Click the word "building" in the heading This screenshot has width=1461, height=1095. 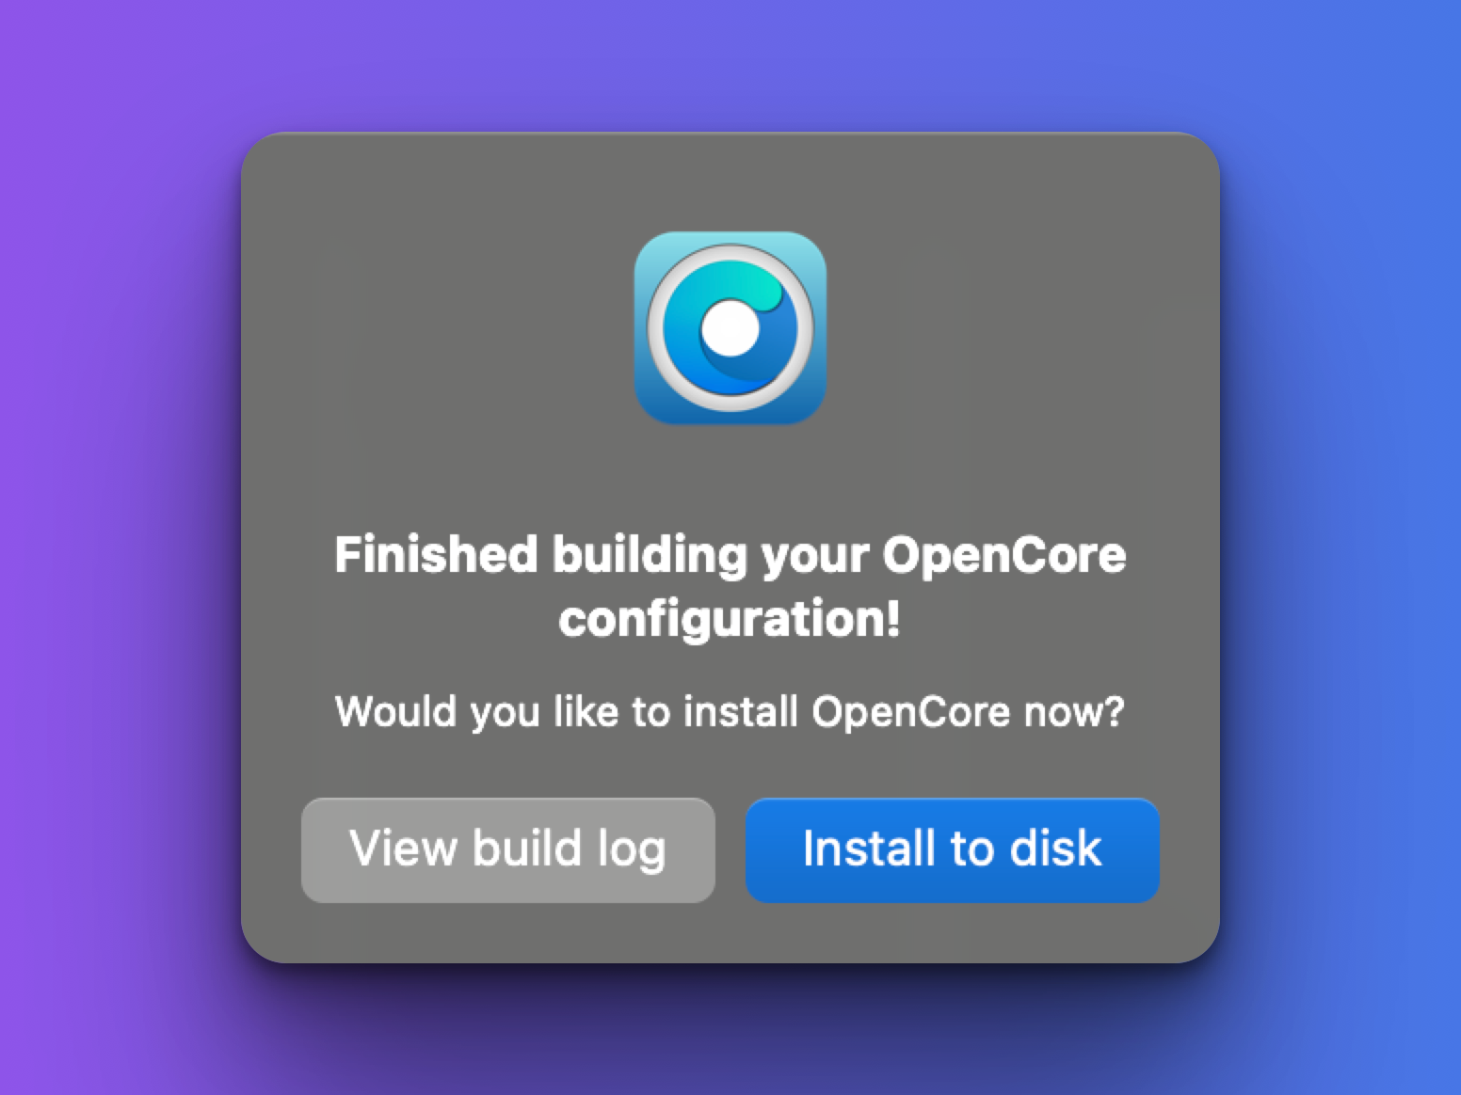pyautogui.click(x=650, y=554)
